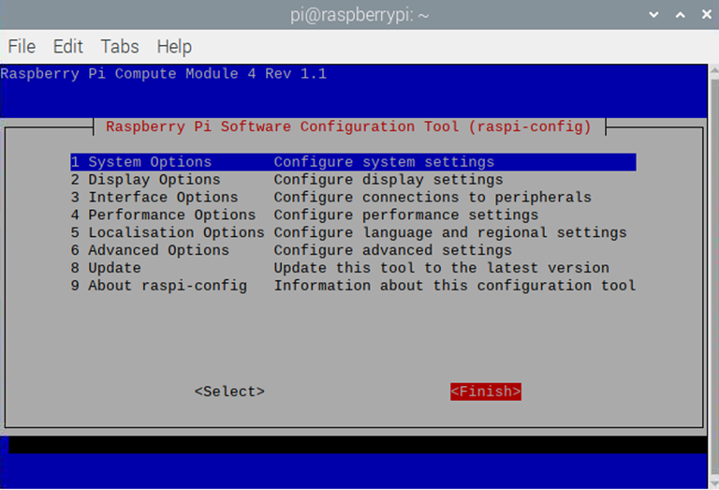719x490 pixels.
Task: Click 'Information about this configuration tool' text
Action: coord(455,286)
